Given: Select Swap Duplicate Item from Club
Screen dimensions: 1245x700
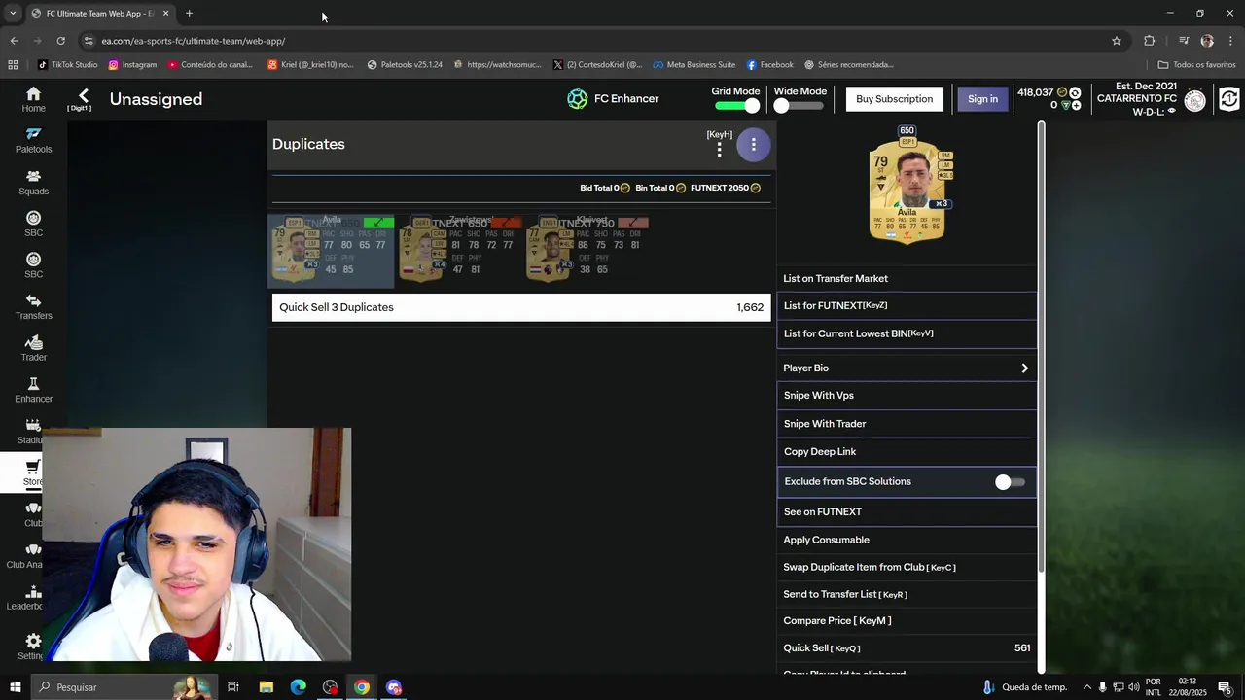Looking at the screenshot, I should coord(907,567).
